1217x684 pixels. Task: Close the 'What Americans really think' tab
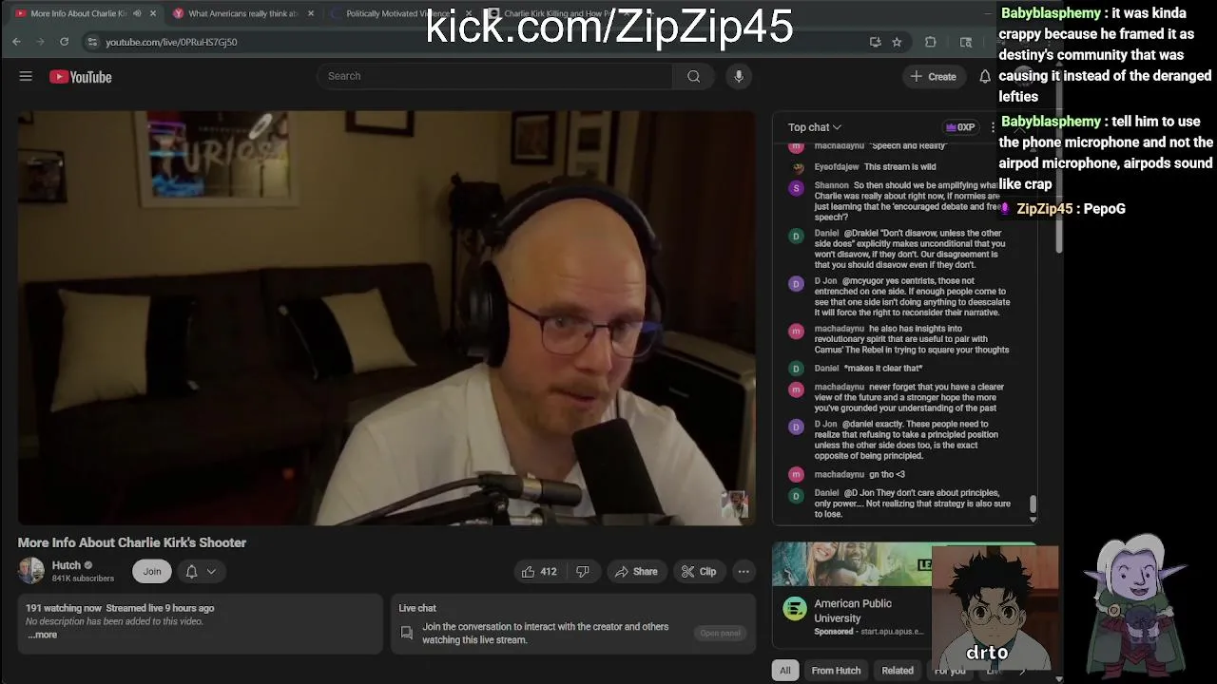coord(310,13)
